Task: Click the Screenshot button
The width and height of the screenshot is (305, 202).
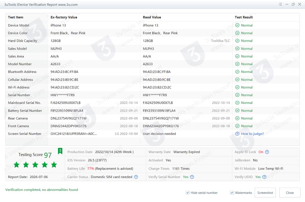Action: pyautogui.click(x=265, y=193)
